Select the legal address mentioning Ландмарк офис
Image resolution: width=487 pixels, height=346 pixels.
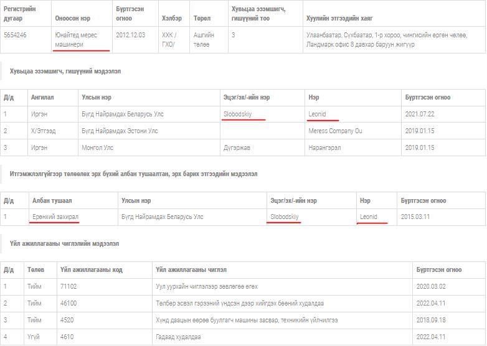click(386, 40)
